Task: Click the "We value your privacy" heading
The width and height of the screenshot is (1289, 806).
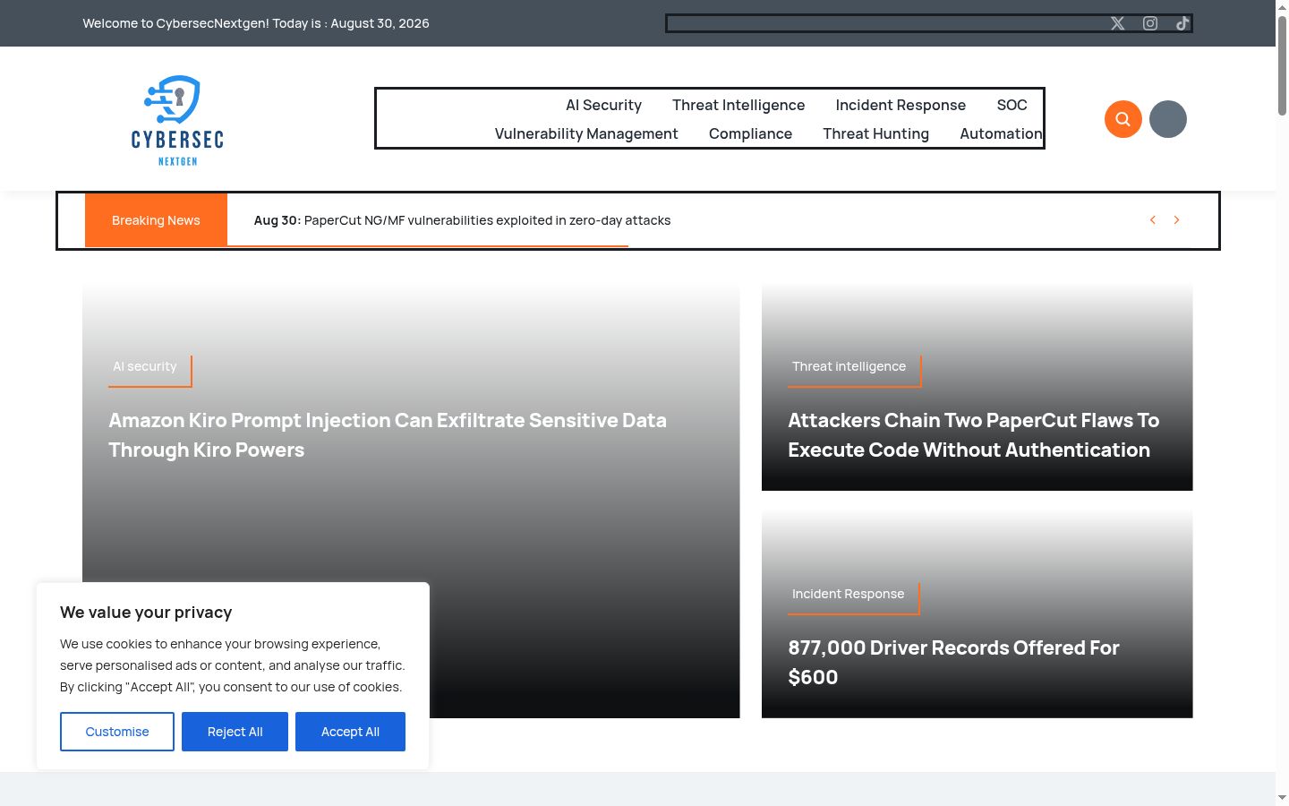Action: coord(146,613)
